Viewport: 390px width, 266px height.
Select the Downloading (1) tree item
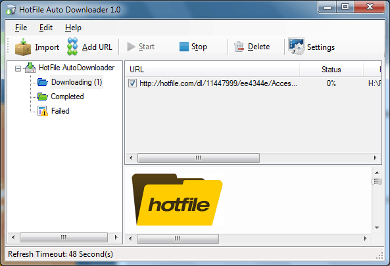(76, 82)
